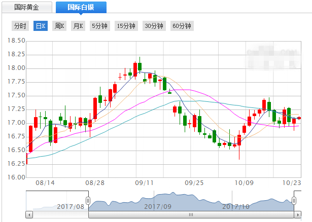Choose the 60分钟 interval

[182, 26]
